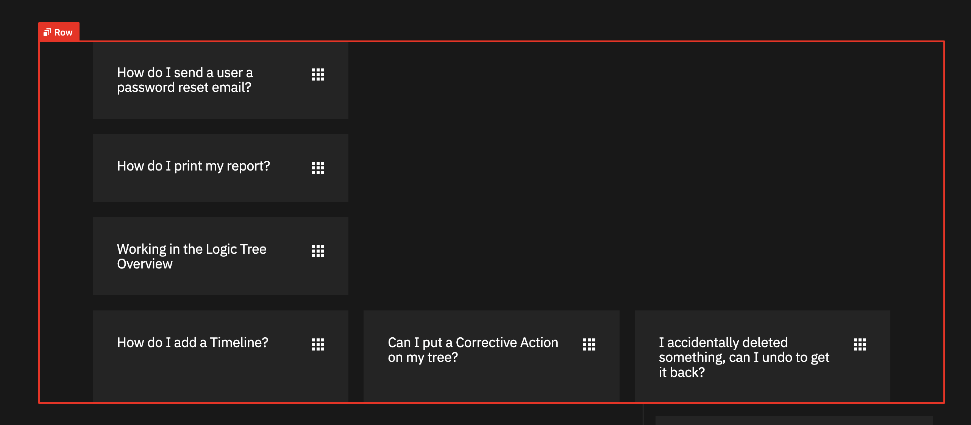Open the 'How do I print my report?' title
The width and height of the screenshot is (971, 425).
pyautogui.click(x=194, y=166)
